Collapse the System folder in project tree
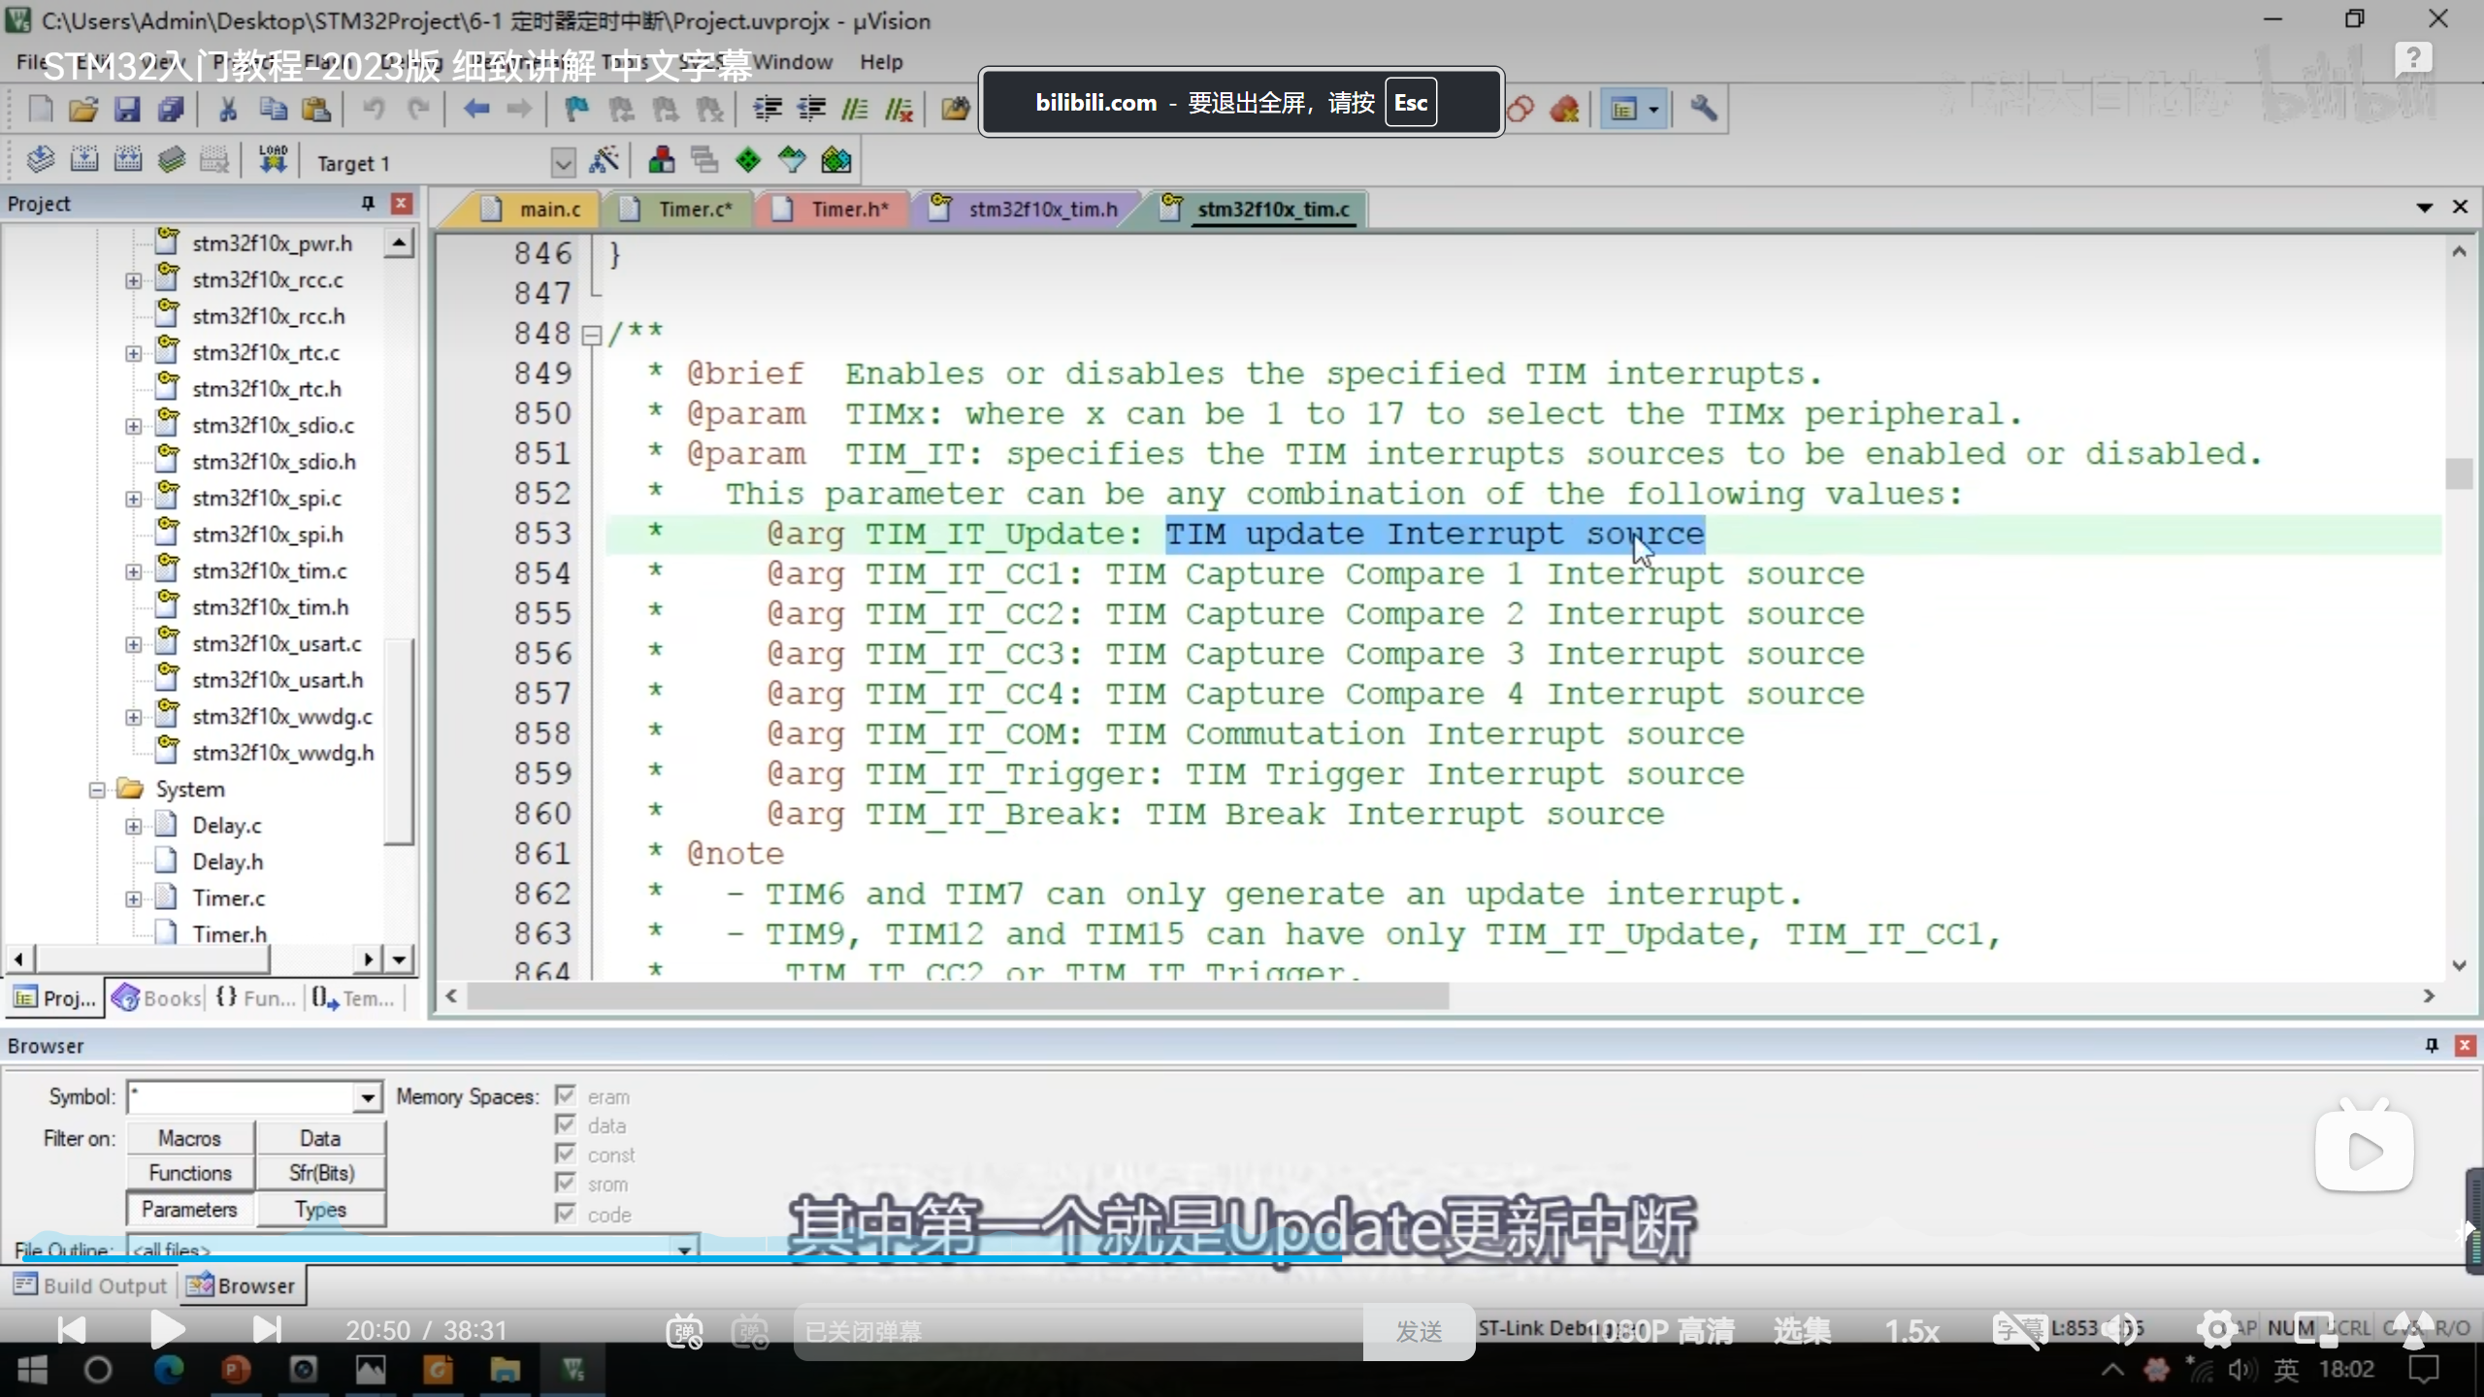Viewport: 2484px width, 1397px height. 97,790
